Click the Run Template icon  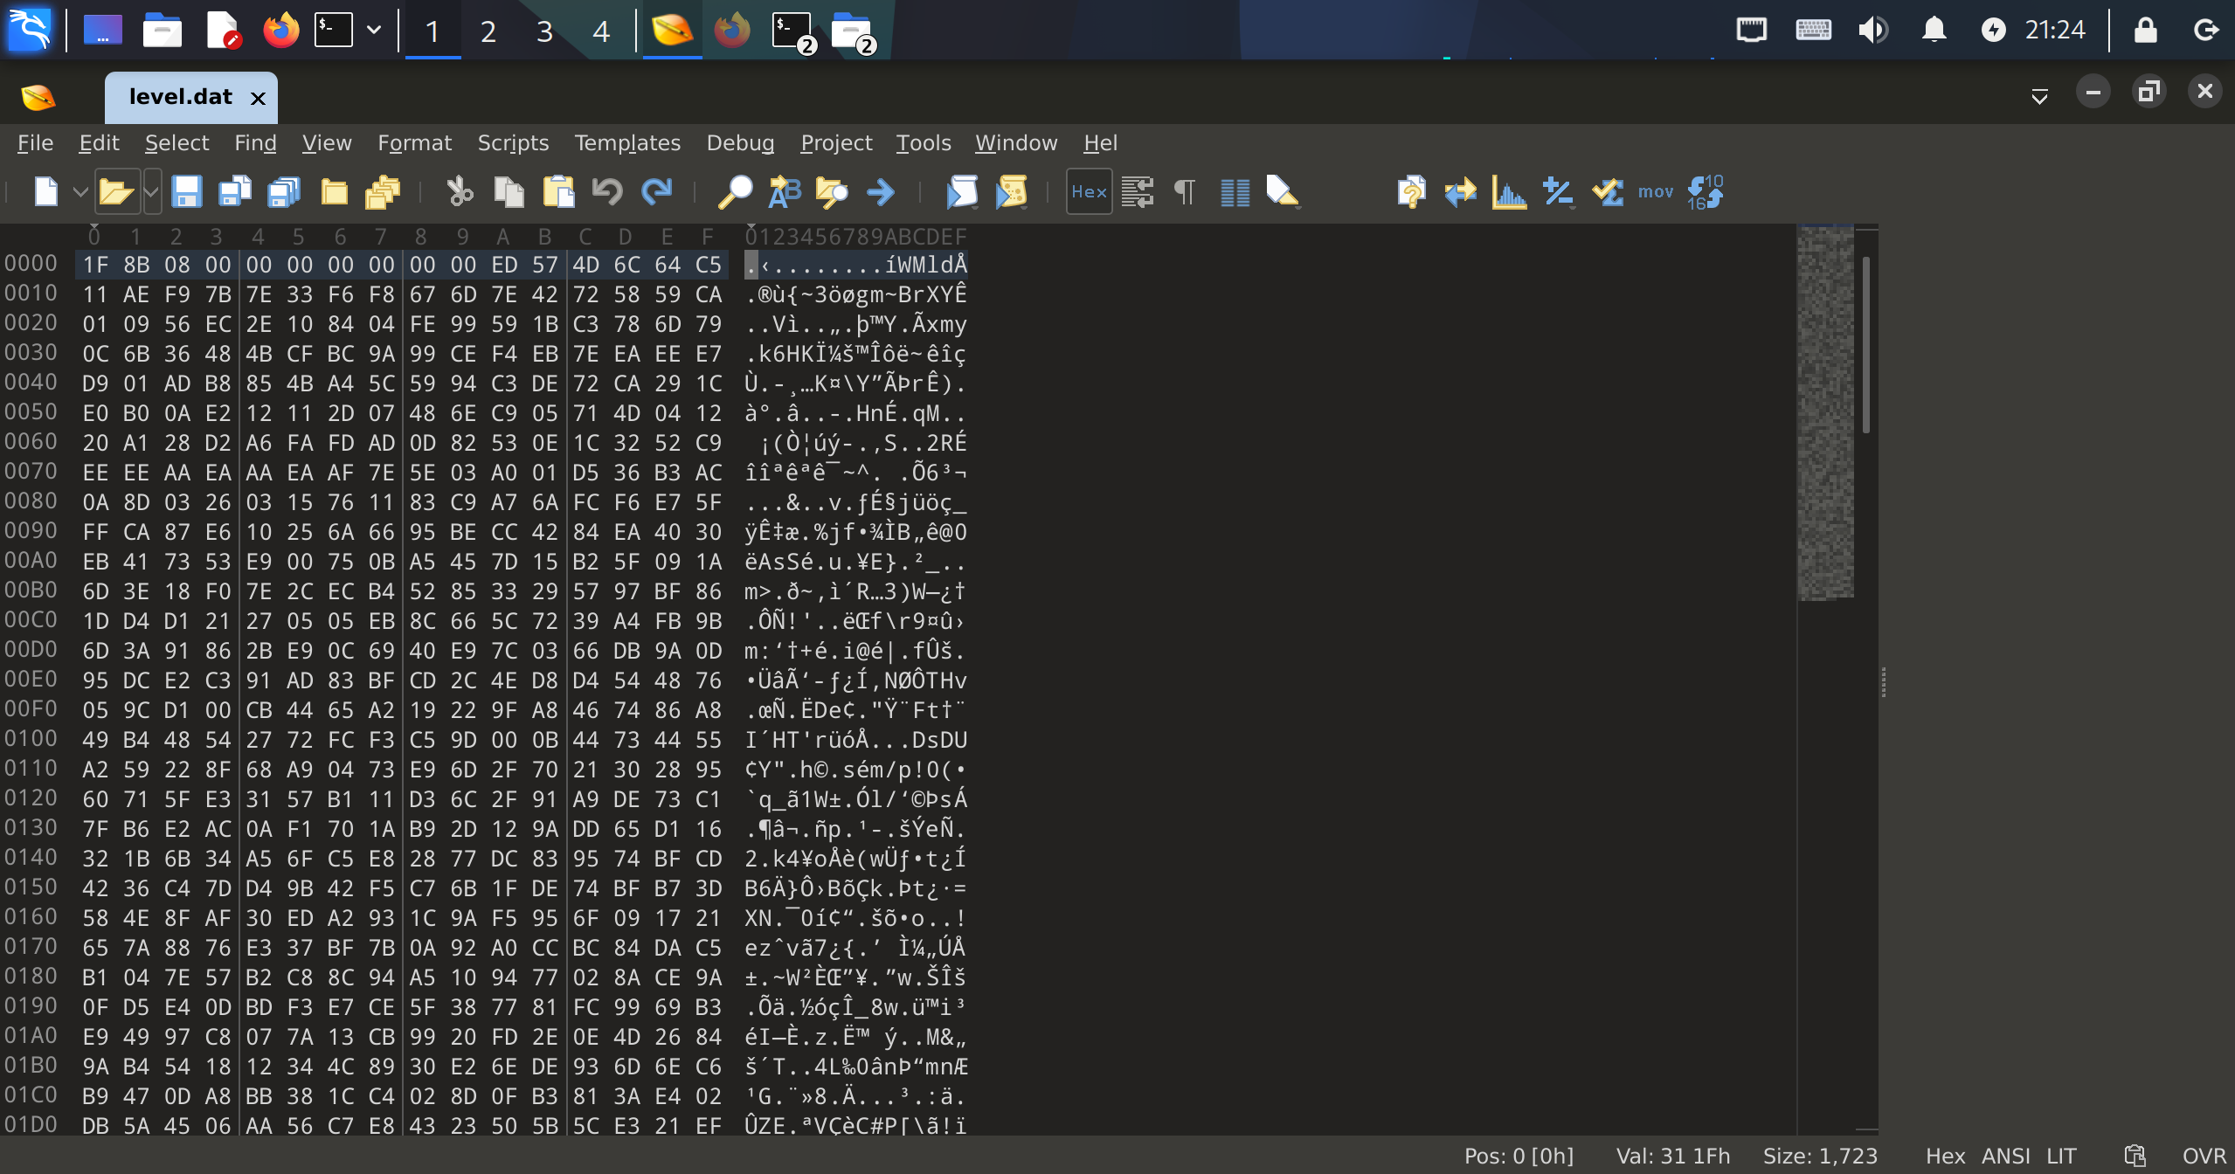(x=1011, y=192)
